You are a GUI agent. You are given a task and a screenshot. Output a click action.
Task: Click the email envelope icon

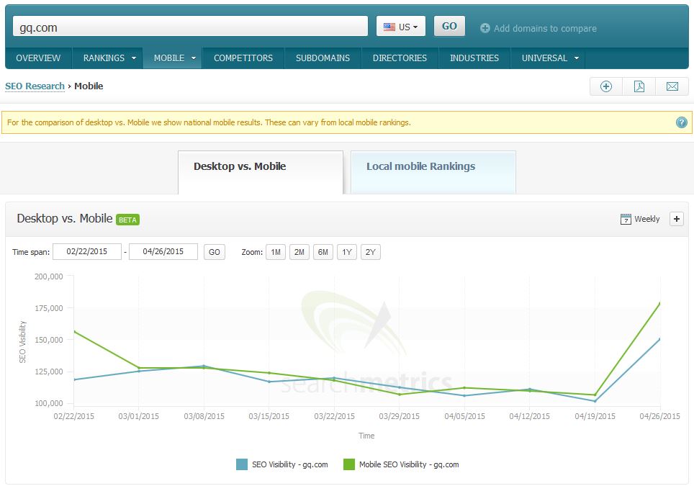click(x=672, y=86)
